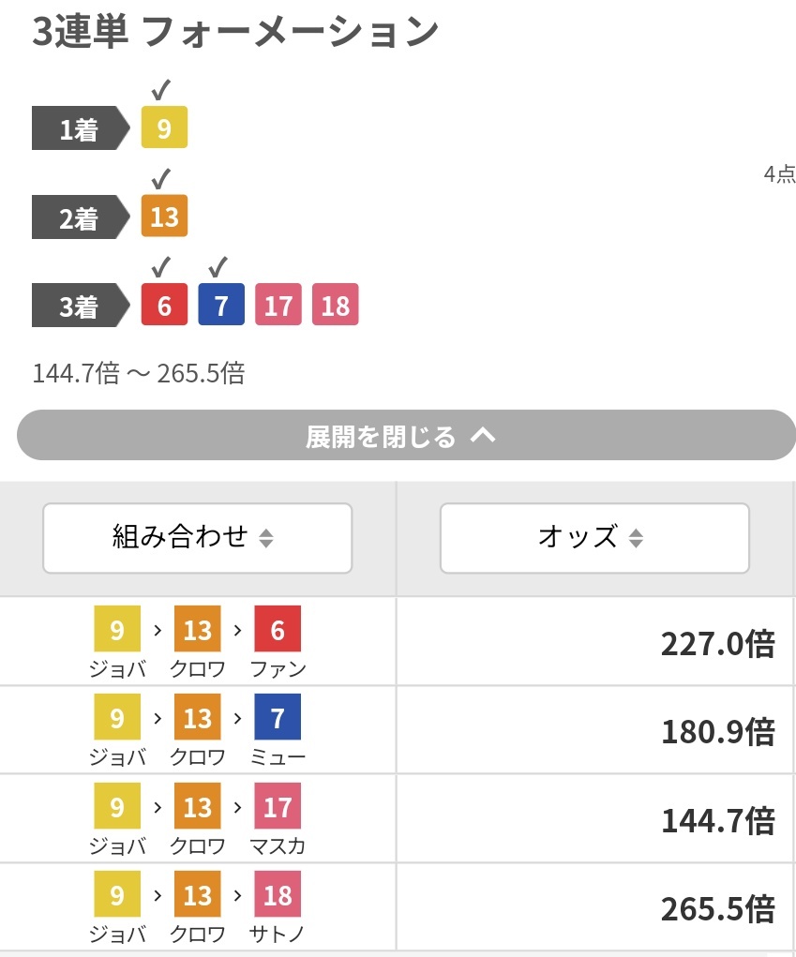
Task: Sort by オッズ column
Action: tap(594, 538)
